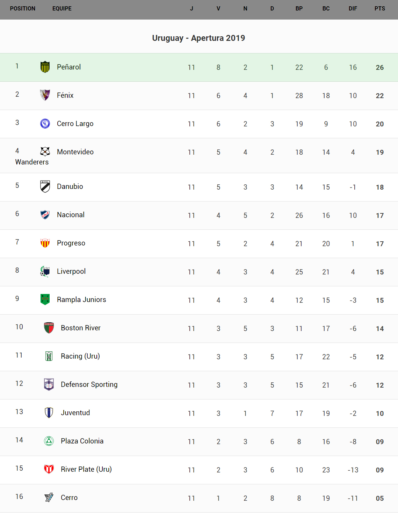Click the Progreso team badge
This screenshot has height=514, width=398.
tap(45, 243)
